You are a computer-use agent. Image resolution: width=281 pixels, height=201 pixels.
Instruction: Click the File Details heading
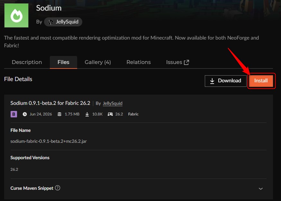18,79
